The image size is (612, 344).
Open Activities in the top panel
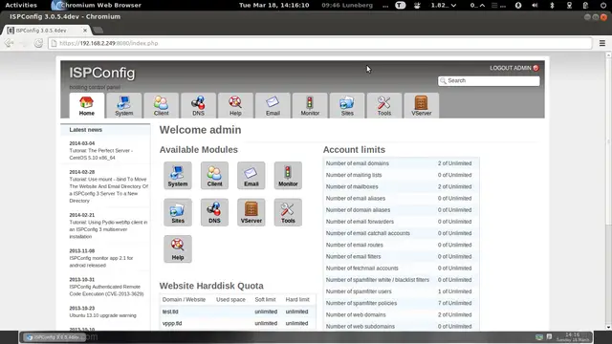21,5
